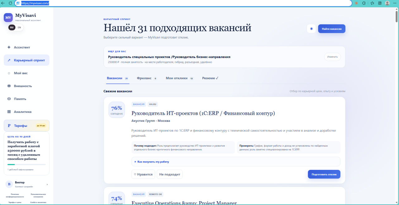
Task: Open the Вакансии tab
Action: click(x=118, y=78)
